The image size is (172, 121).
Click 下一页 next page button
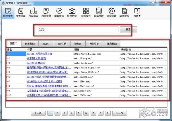120,113
